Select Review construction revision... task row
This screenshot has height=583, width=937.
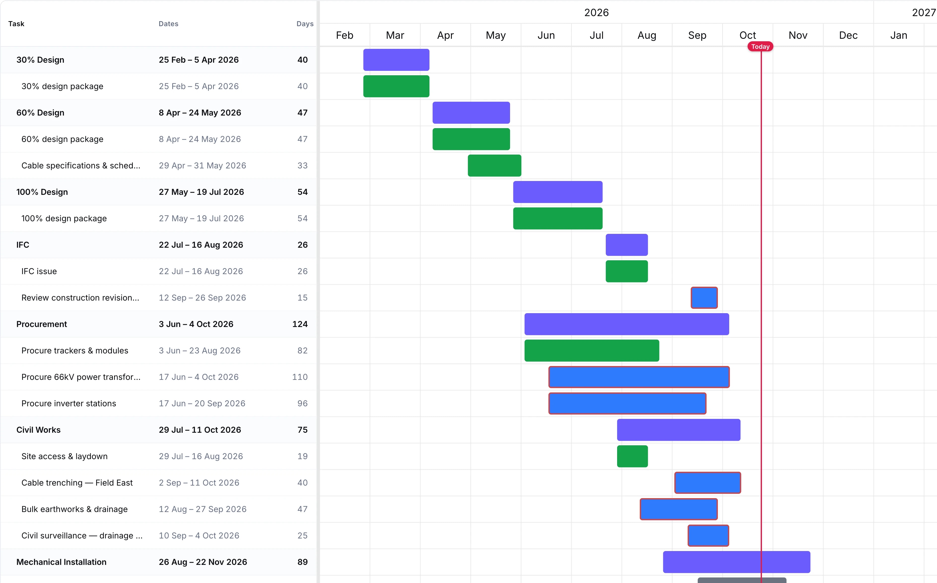click(158, 298)
